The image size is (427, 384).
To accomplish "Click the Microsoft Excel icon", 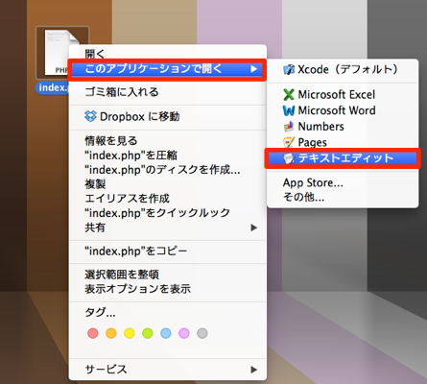I will (x=289, y=95).
